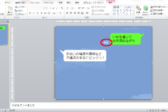Click the Reset (リセット) button
This screenshot has height=112, width=168.
coord(19,10)
